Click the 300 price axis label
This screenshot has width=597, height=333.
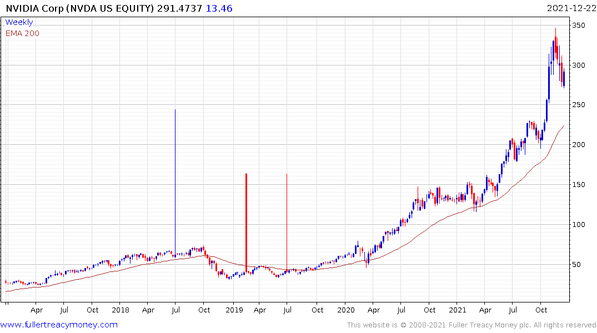pyautogui.click(x=579, y=65)
